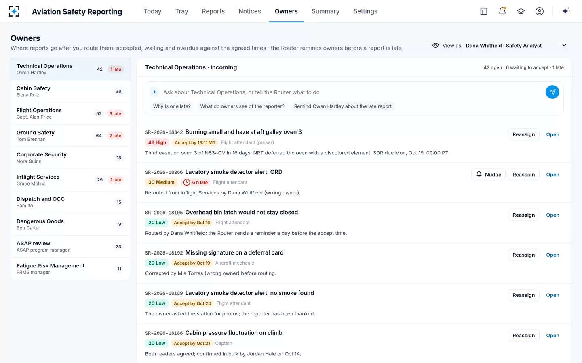Select the Summary tab

(325, 11)
